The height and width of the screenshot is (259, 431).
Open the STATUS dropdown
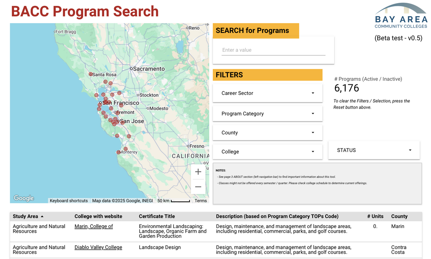(373, 150)
